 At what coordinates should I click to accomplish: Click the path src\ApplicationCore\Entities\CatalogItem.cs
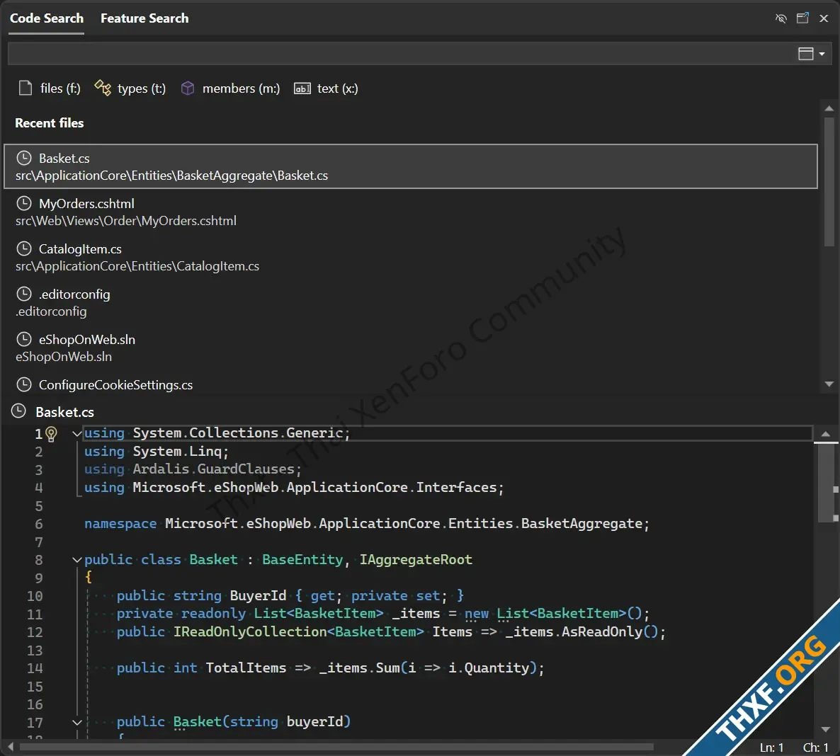pyautogui.click(x=137, y=266)
